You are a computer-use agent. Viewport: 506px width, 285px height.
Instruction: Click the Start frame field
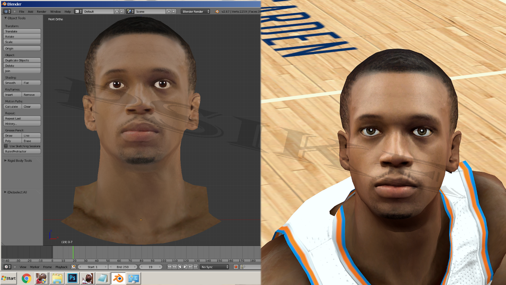click(93, 267)
